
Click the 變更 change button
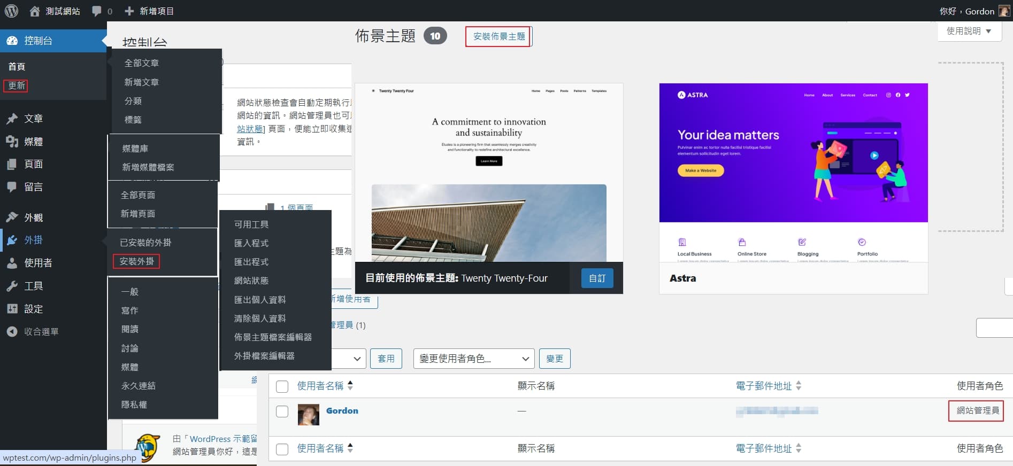point(555,359)
